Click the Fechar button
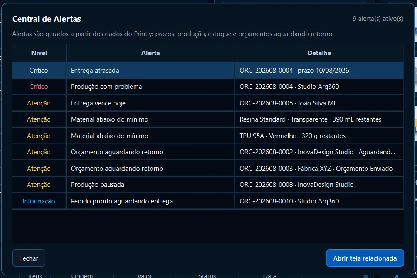The height and width of the screenshot is (278, 417). (x=29, y=258)
